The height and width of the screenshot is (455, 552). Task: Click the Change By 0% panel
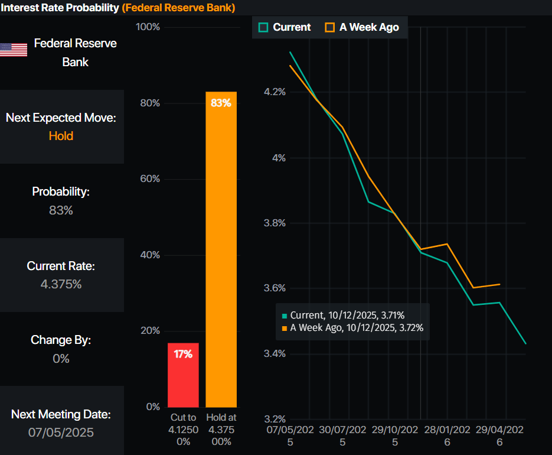click(61, 349)
